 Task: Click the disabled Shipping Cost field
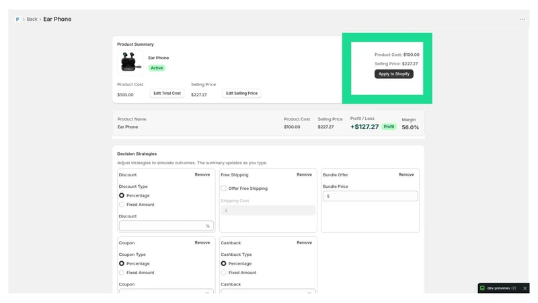coord(268,210)
